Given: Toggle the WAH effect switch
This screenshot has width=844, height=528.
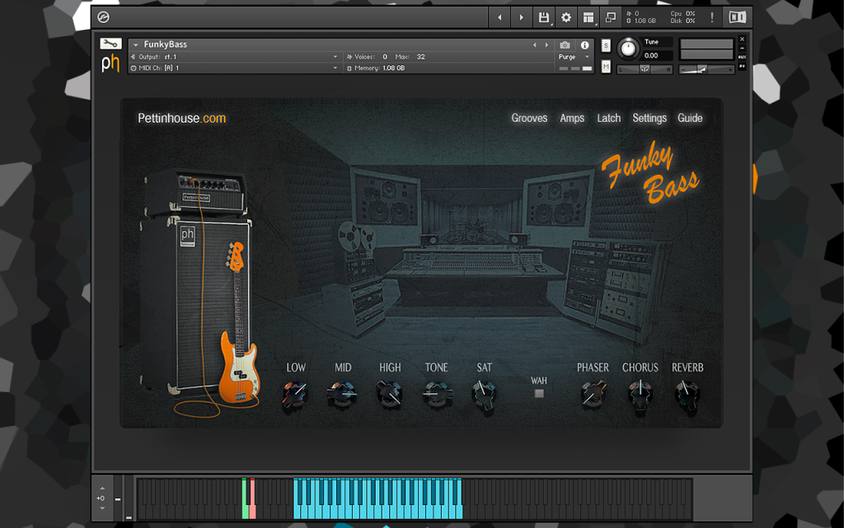Looking at the screenshot, I should [539, 394].
